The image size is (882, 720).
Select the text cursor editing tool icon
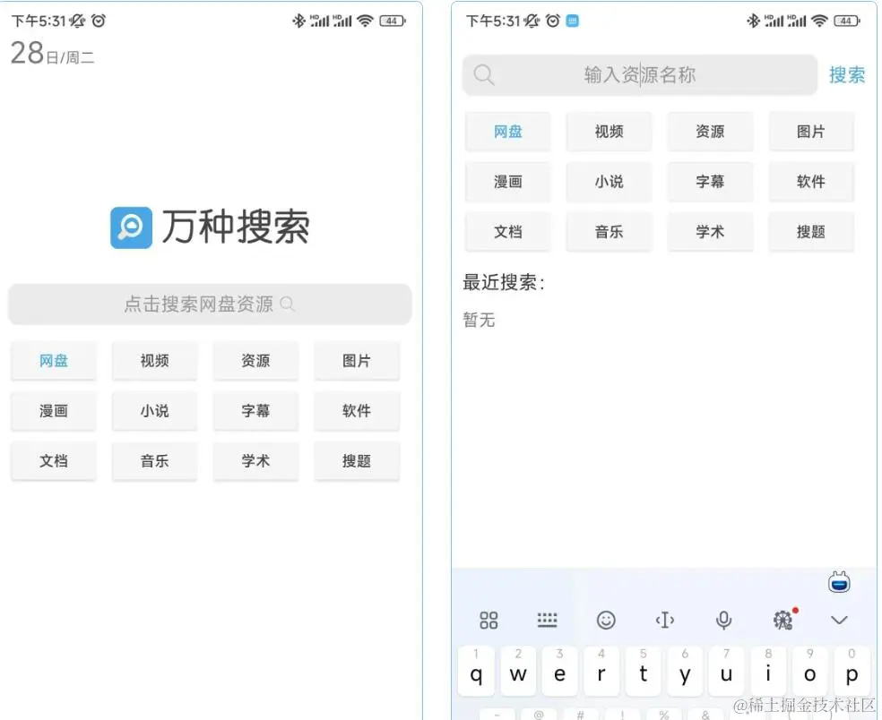(665, 620)
